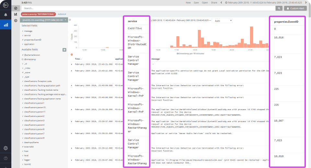The image size is (311, 168).
Task: Open the Visualize bar chart icon
Action: (x=16, y=14)
